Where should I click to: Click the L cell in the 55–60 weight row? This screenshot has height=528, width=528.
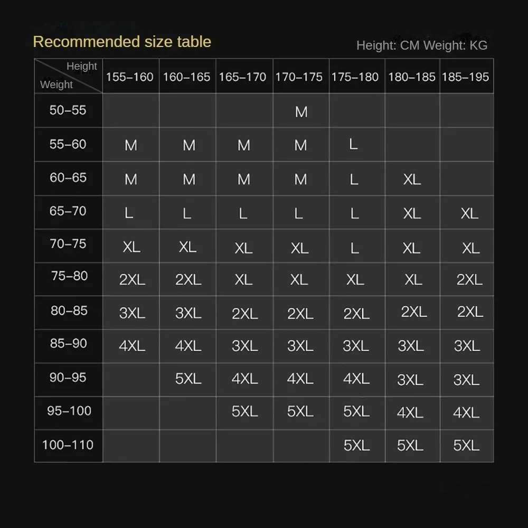[x=354, y=144]
